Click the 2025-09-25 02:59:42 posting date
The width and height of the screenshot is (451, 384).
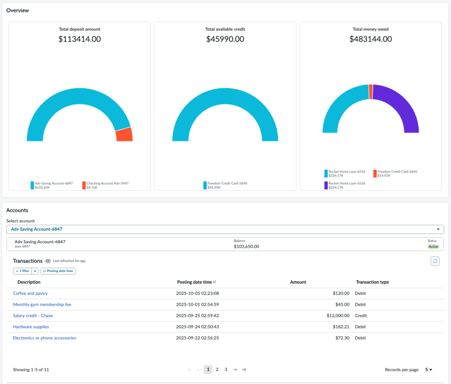pyautogui.click(x=198, y=316)
